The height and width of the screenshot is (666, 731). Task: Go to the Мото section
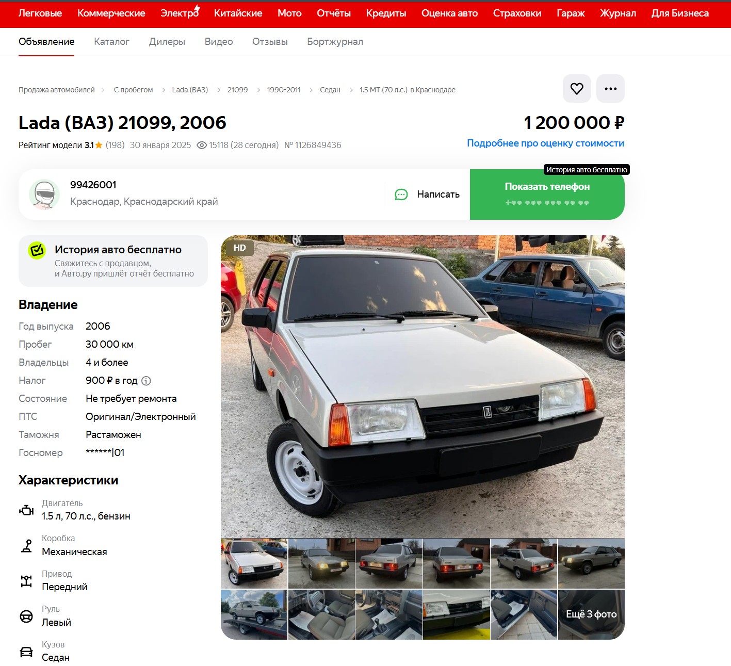(x=289, y=13)
